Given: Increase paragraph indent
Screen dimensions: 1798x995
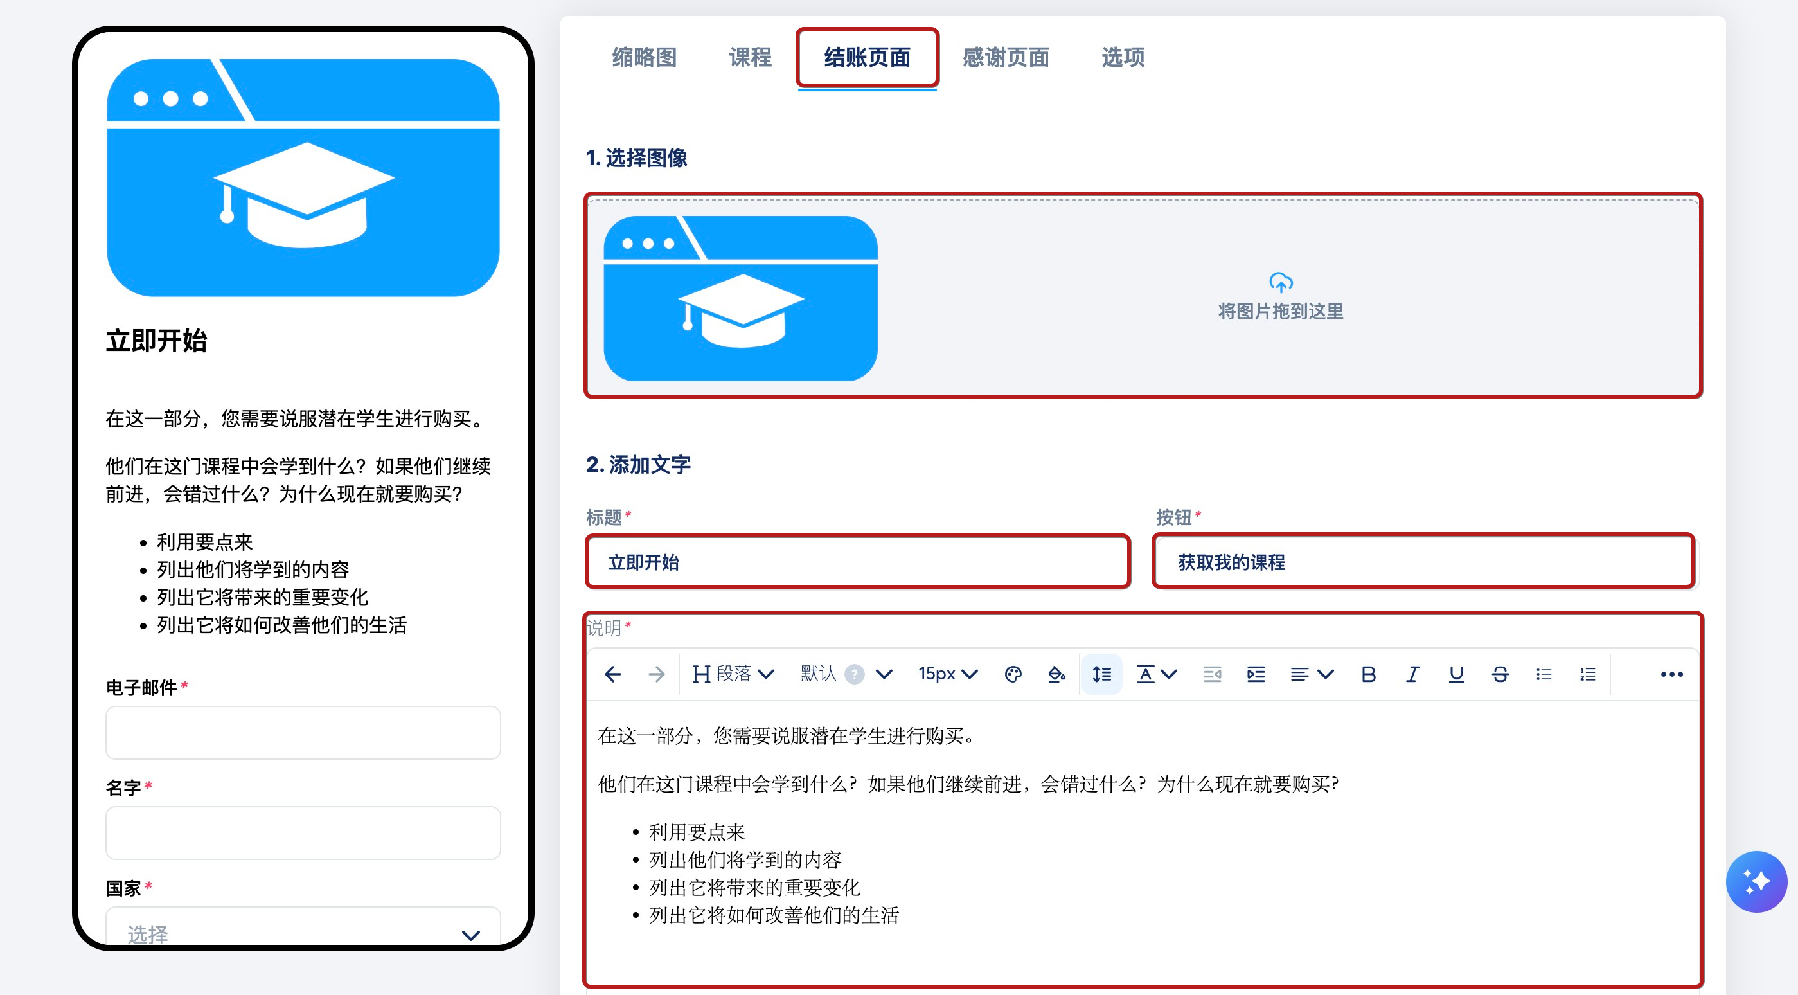Looking at the screenshot, I should (x=1256, y=674).
